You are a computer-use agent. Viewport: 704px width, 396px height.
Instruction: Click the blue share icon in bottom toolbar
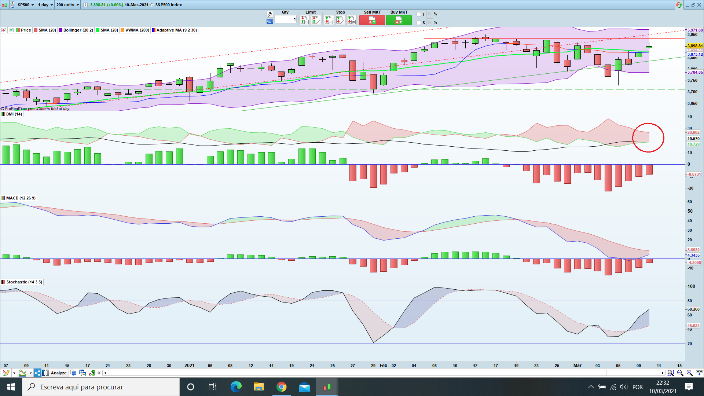[x=37, y=373]
